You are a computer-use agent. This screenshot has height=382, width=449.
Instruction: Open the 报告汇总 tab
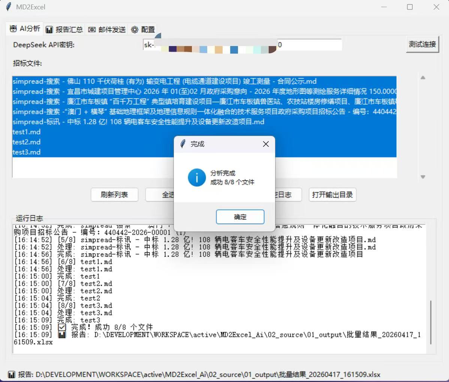(64, 30)
